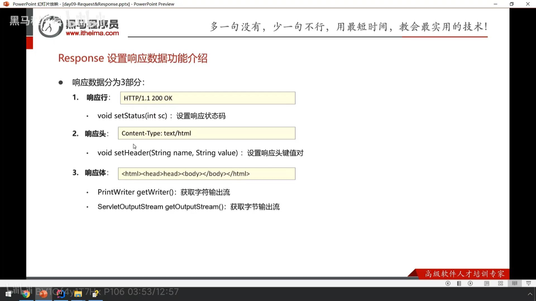Screen dimensions: 536x301
Task: Switch to Normal view icon
Action: (x=487, y=283)
